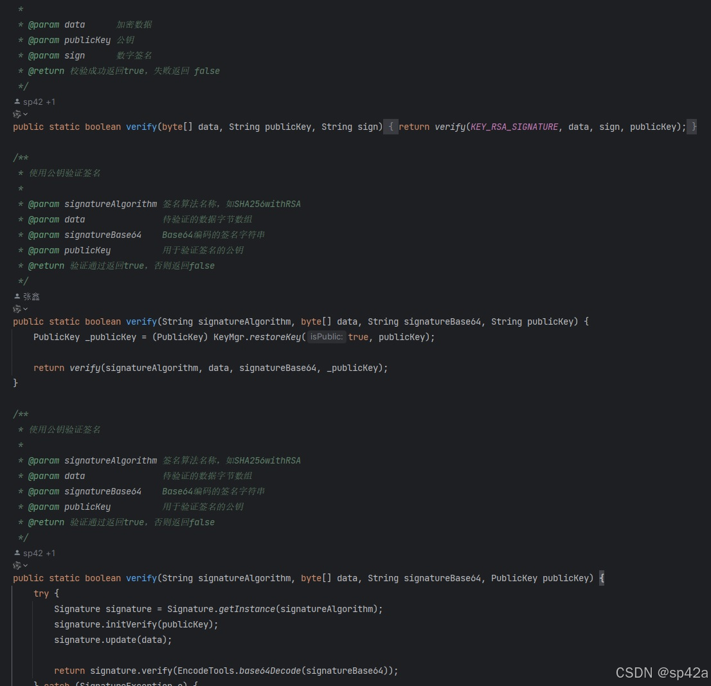
Task: Click the author icon beside 张鑫
Action: pos(17,296)
